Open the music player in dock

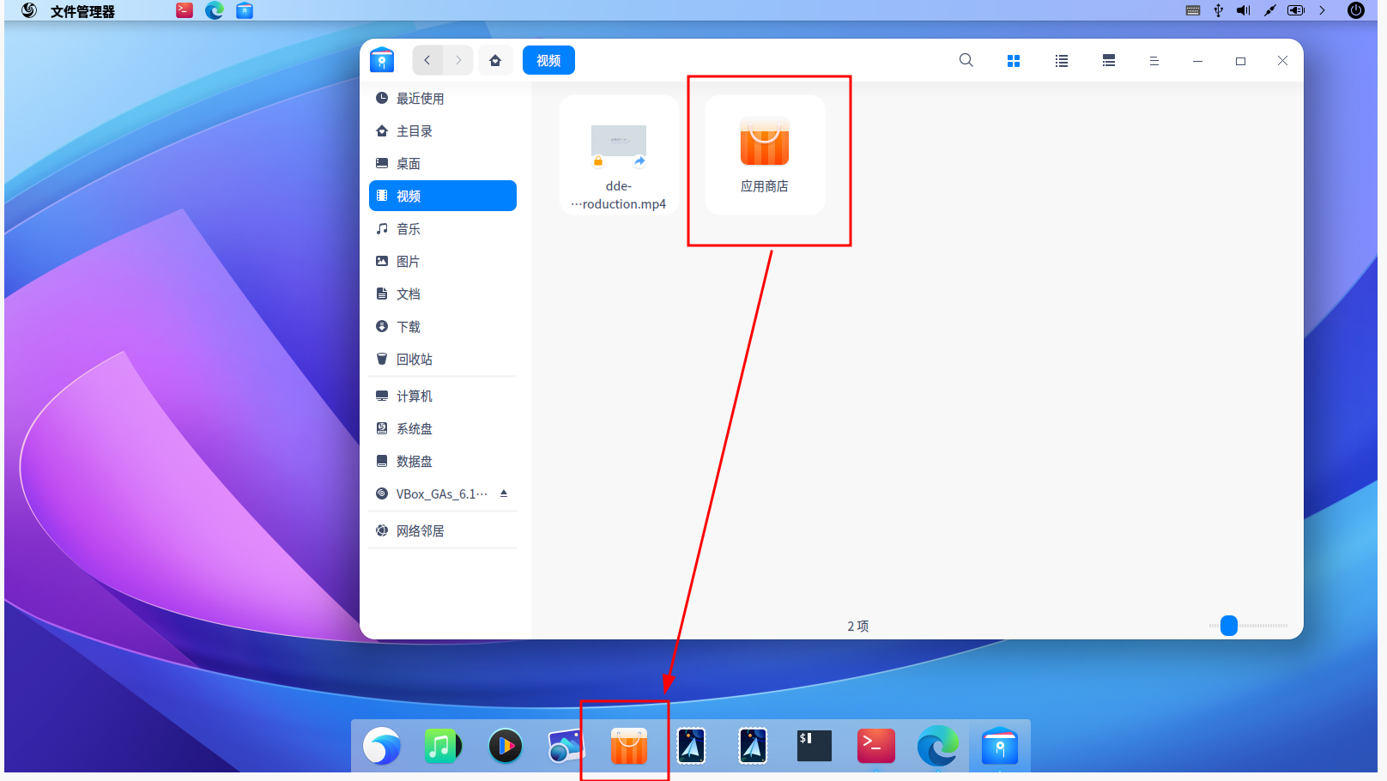click(x=443, y=746)
